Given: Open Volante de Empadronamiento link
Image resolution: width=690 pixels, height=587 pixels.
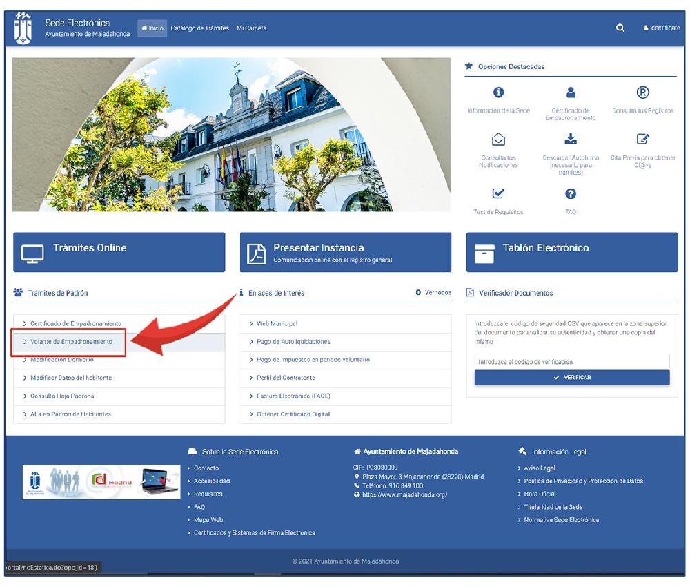Looking at the screenshot, I should [x=71, y=342].
